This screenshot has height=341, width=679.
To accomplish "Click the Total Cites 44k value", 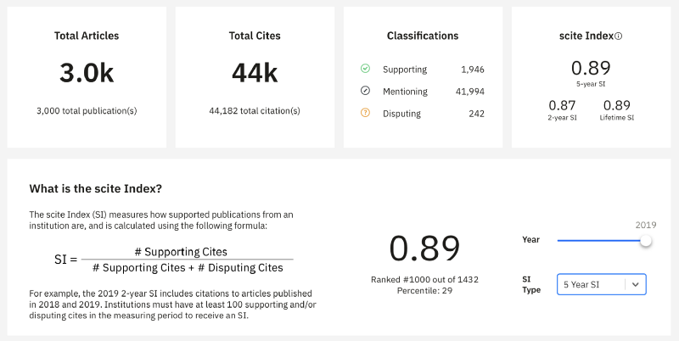I will tap(255, 74).
